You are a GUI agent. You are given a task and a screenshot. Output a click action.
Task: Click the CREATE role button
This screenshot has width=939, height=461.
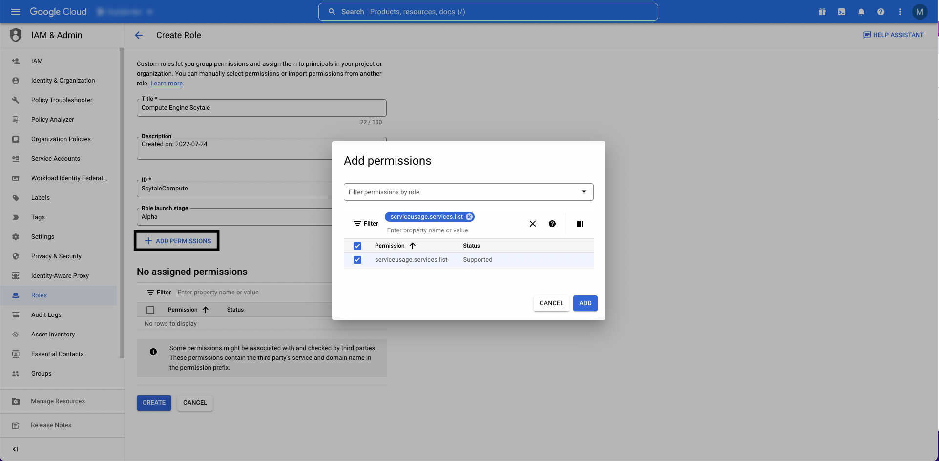click(154, 403)
